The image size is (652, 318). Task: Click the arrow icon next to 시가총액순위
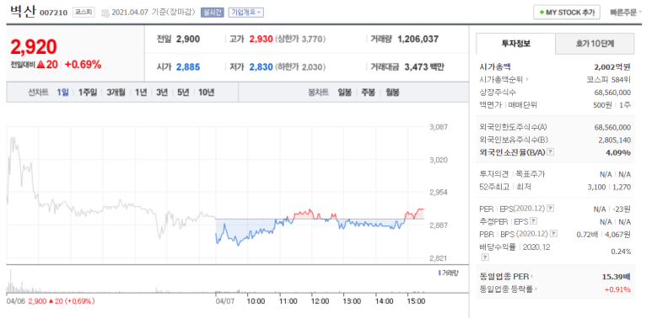[528, 80]
